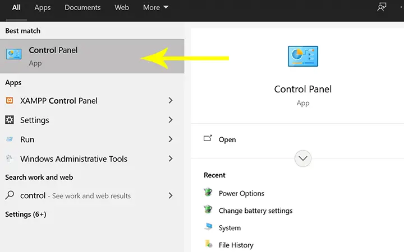
Task: Click the Control Panel icon in Best match
Action: [x=13, y=54]
